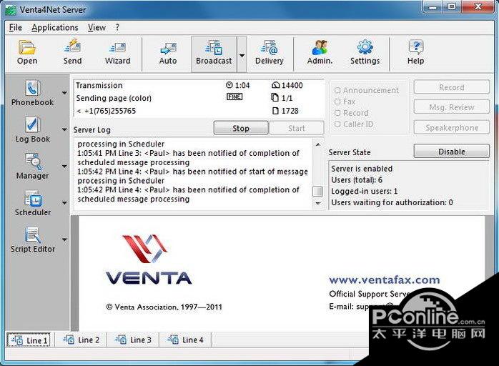
Task: Open the Delivery tool
Action: coord(270,53)
